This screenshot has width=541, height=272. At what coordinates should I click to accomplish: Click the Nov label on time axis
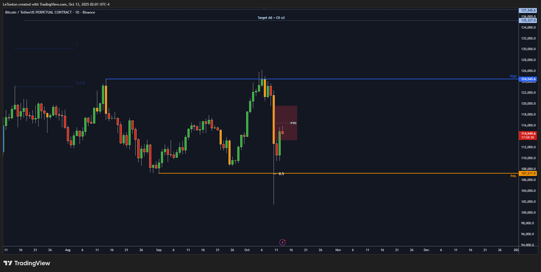coord(338,249)
